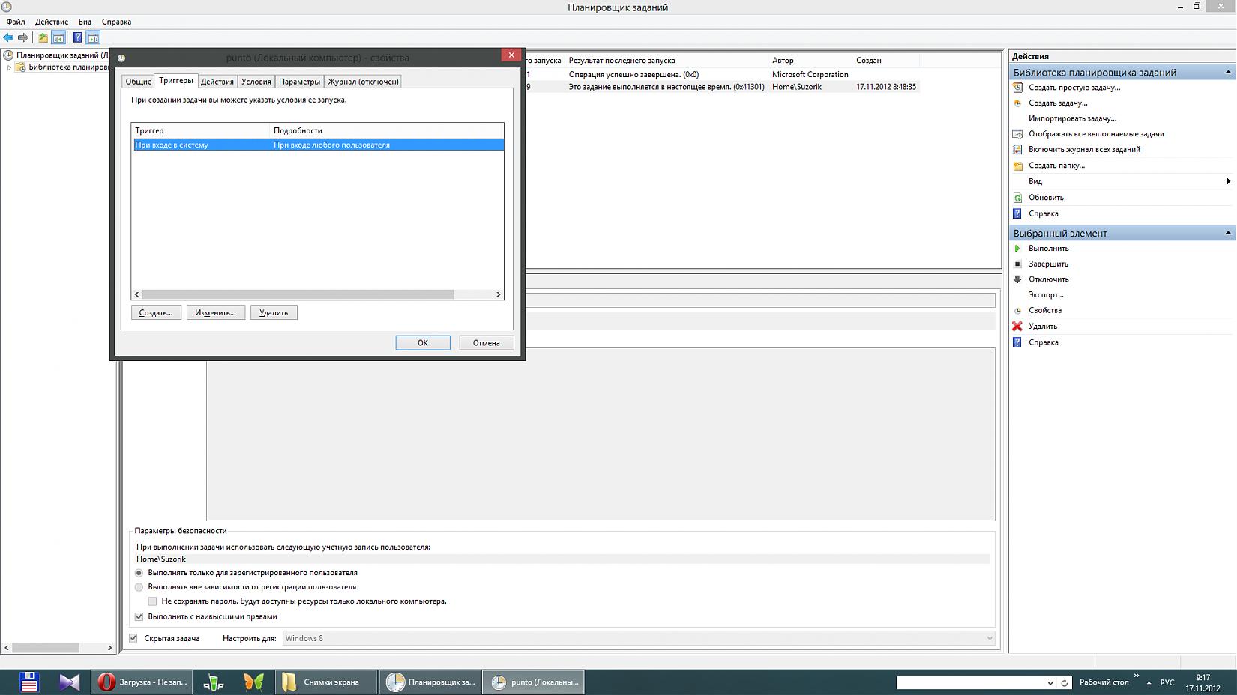Open the Файл menu
Image resolution: width=1237 pixels, height=695 pixels.
(16, 22)
